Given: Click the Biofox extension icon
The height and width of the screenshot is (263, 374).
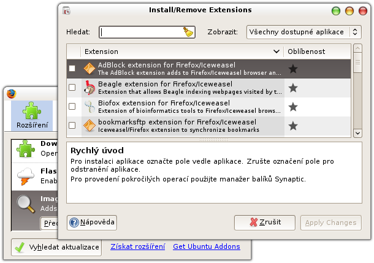Looking at the screenshot, I should (x=89, y=107).
